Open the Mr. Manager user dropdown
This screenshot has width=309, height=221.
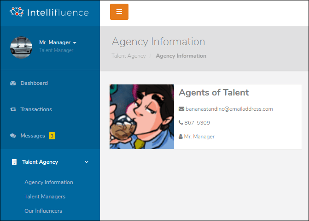coord(58,42)
